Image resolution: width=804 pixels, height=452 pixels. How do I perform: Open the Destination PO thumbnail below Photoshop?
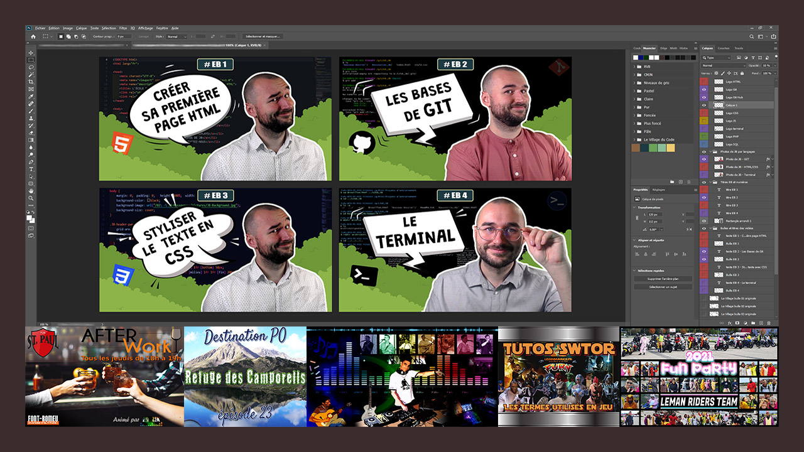245,377
